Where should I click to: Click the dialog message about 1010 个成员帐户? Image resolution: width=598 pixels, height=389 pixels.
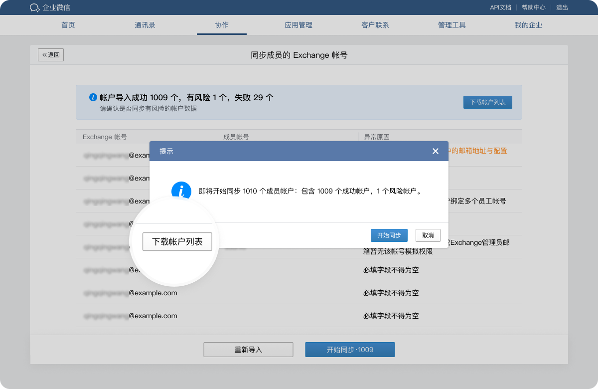(x=310, y=191)
